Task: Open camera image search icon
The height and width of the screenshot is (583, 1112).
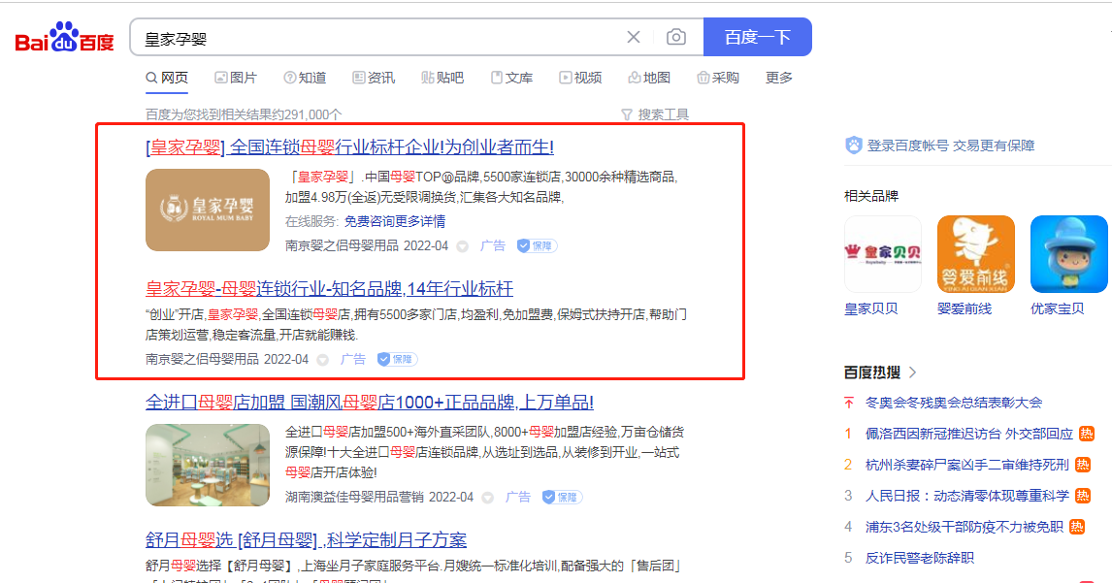Action: (676, 38)
